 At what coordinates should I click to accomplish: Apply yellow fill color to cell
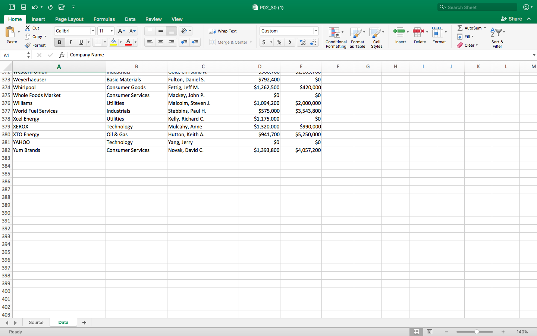click(113, 42)
